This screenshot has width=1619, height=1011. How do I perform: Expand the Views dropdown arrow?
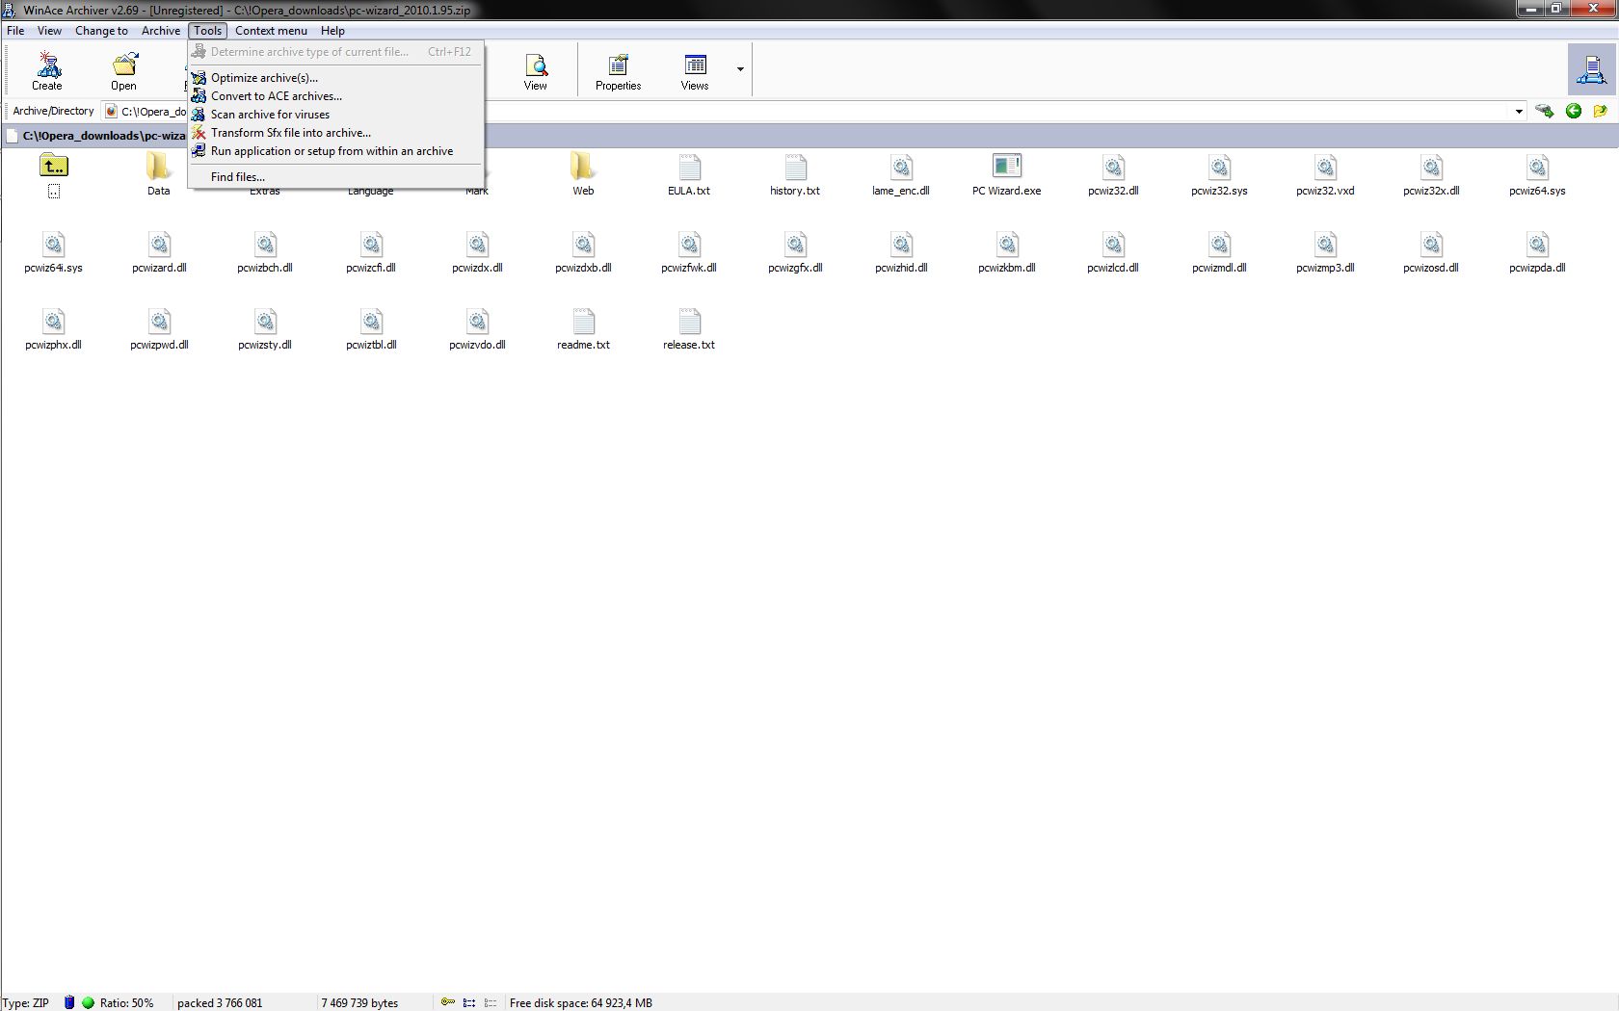(740, 69)
